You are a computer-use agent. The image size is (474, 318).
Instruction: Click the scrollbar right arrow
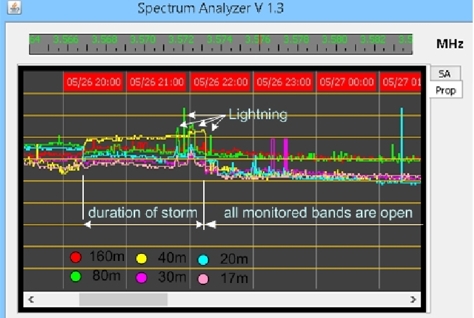[413, 299]
